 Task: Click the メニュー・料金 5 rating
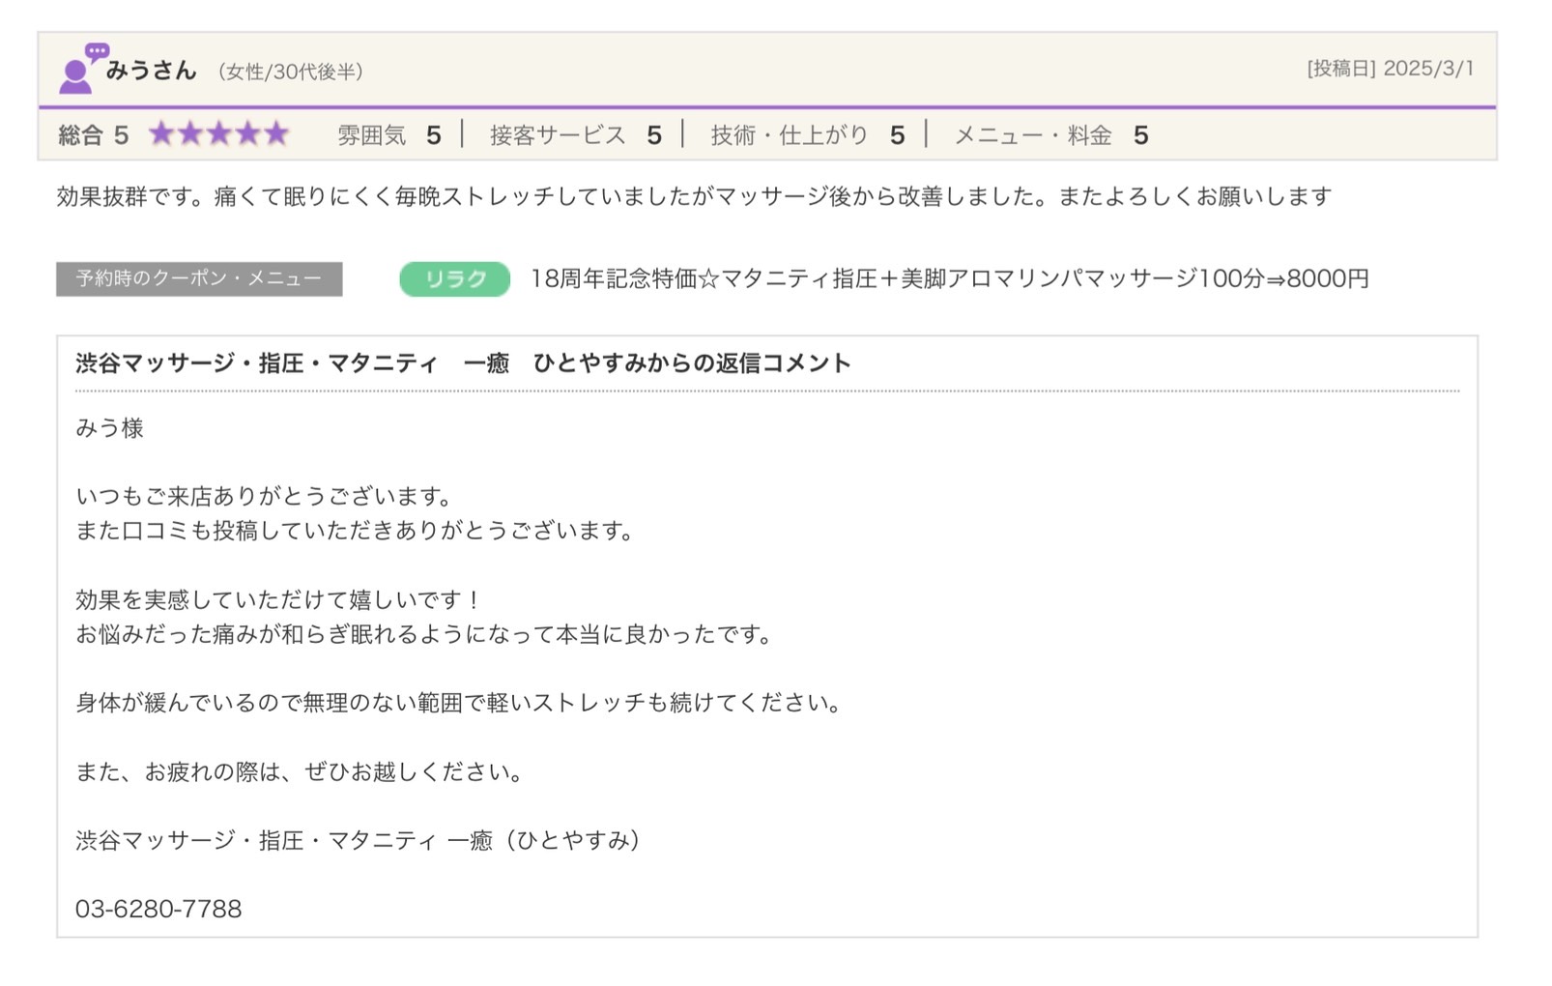[x=1050, y=135]
